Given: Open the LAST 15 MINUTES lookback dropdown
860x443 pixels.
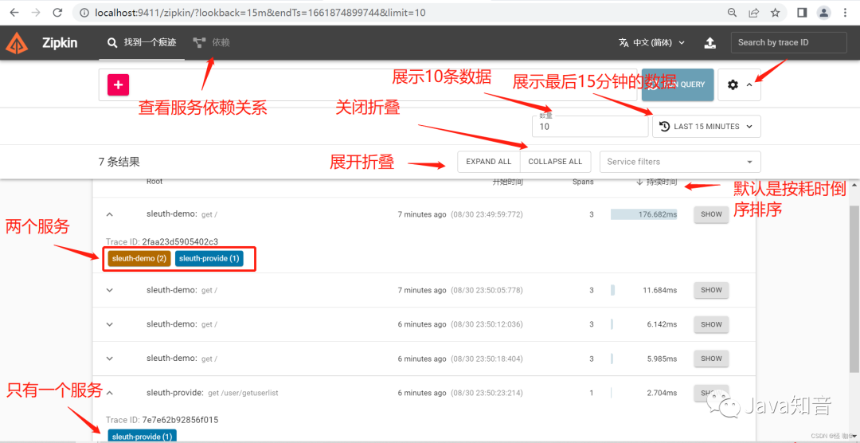Looking at the screenshot, I should 706,126.
